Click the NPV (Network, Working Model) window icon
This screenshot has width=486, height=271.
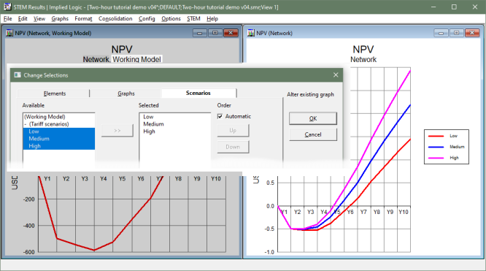[x=9, y=33]
